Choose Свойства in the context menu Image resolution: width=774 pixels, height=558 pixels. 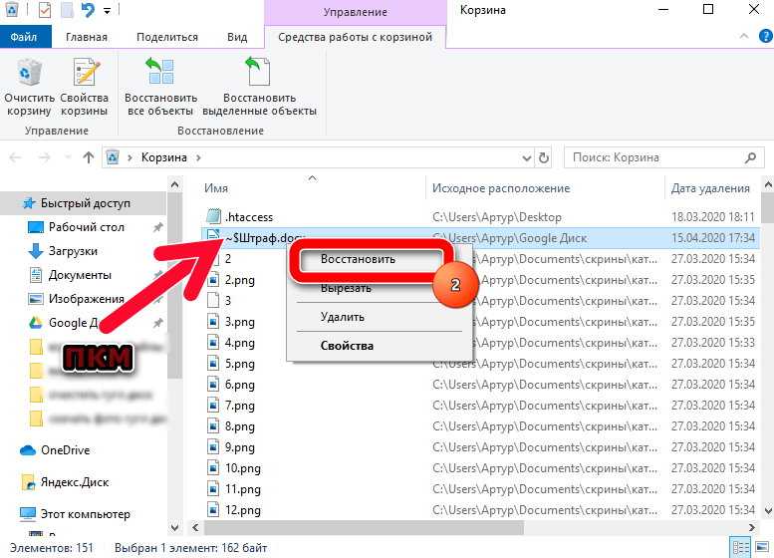347,346
